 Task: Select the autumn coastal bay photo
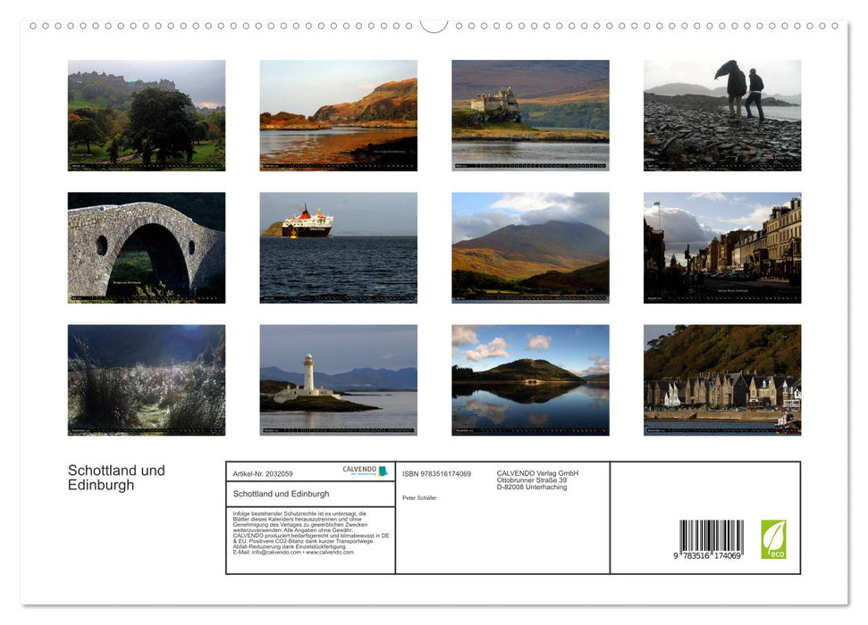(x=336, y=115)
